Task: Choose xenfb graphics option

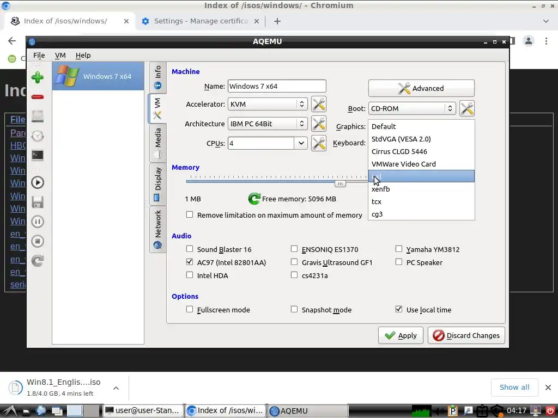Action: 421,189
